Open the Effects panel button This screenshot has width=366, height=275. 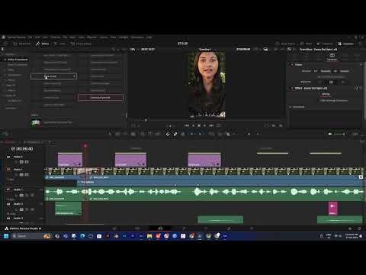[43, 44]
